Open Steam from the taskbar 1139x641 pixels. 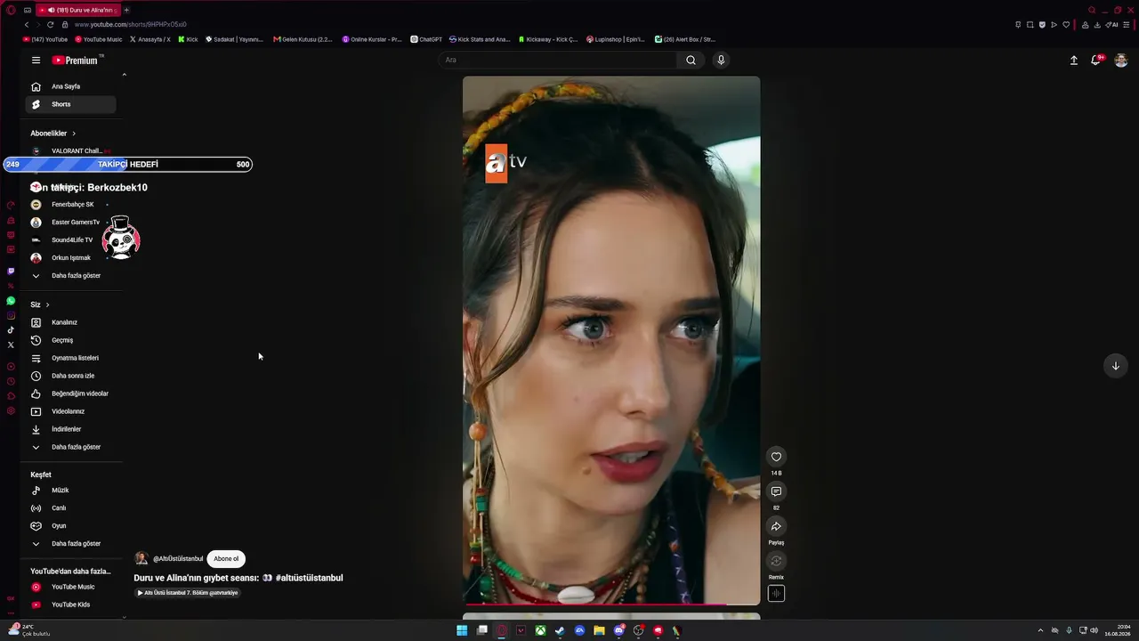point(560,630)
